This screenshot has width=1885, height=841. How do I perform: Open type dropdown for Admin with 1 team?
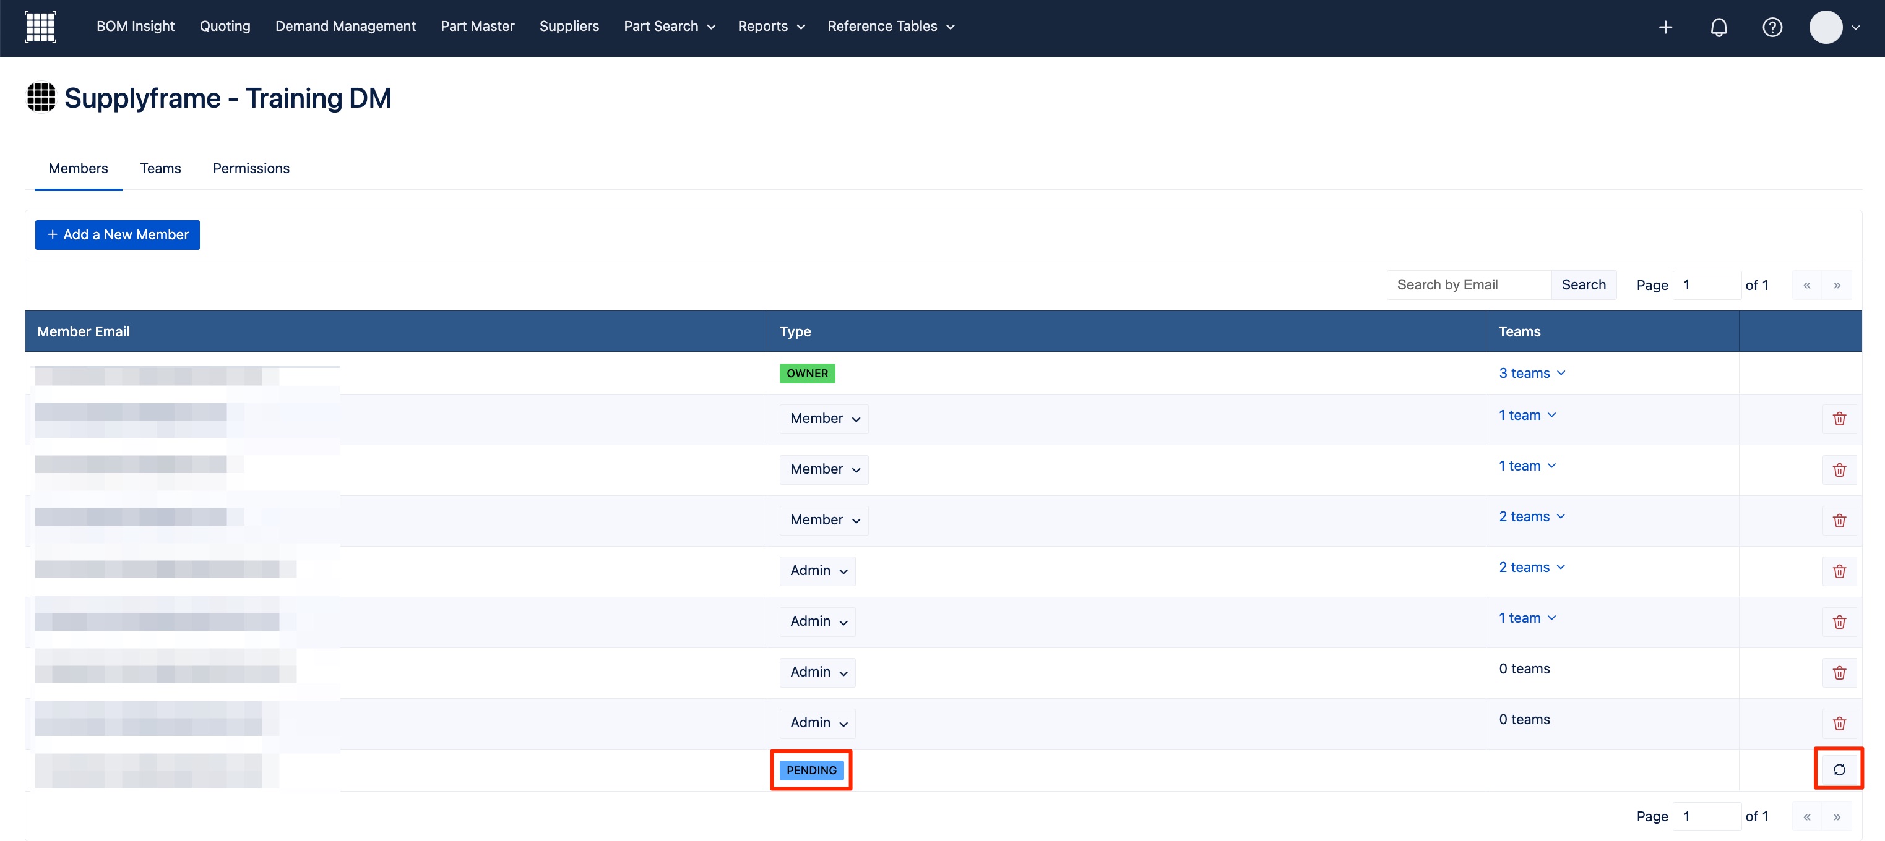817,621
